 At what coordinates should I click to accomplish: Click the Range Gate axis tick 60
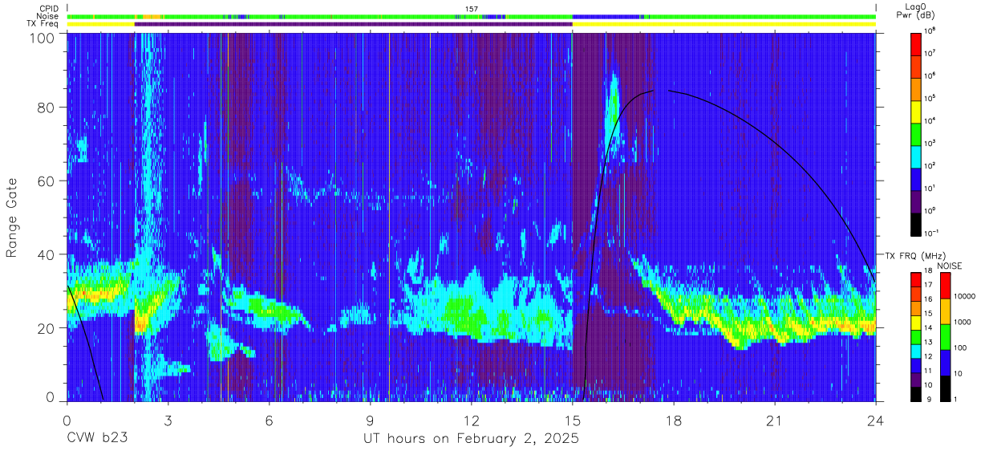click(47, 181)
